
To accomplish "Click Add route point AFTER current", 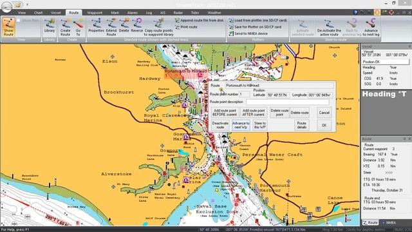I will [x=254, y=113].
